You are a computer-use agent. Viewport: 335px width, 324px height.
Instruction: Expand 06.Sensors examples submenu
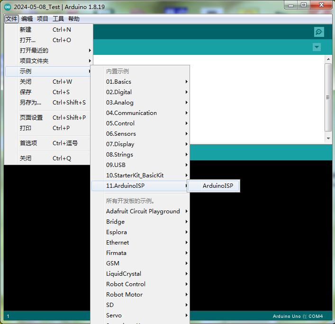click(x=140, y=134)
